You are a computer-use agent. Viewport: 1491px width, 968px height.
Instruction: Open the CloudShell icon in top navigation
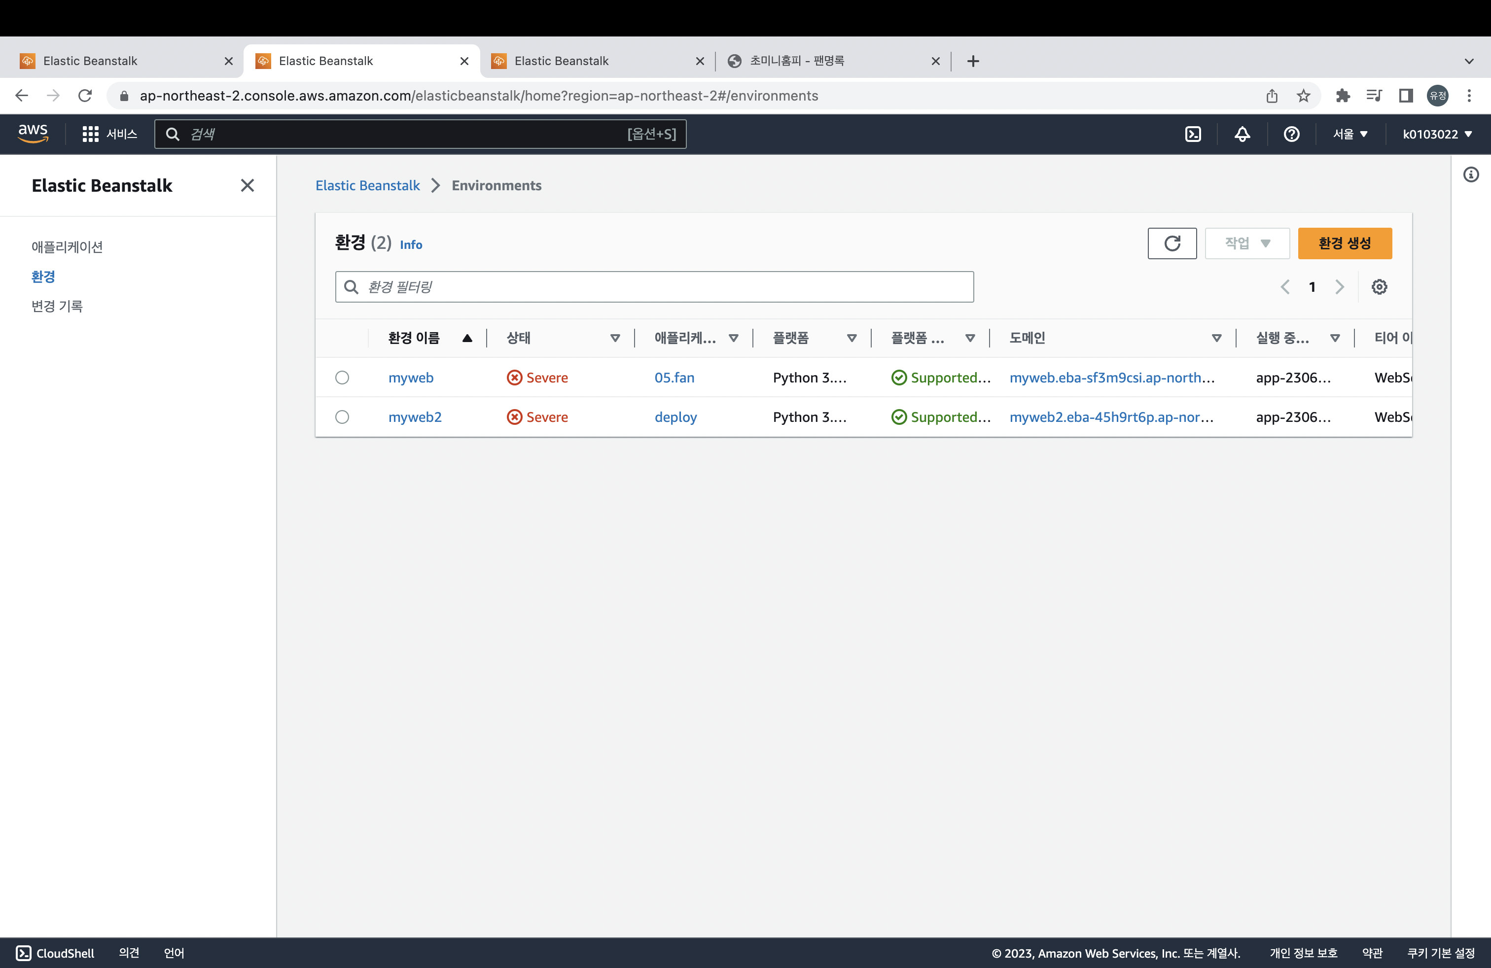point(1193,134)
